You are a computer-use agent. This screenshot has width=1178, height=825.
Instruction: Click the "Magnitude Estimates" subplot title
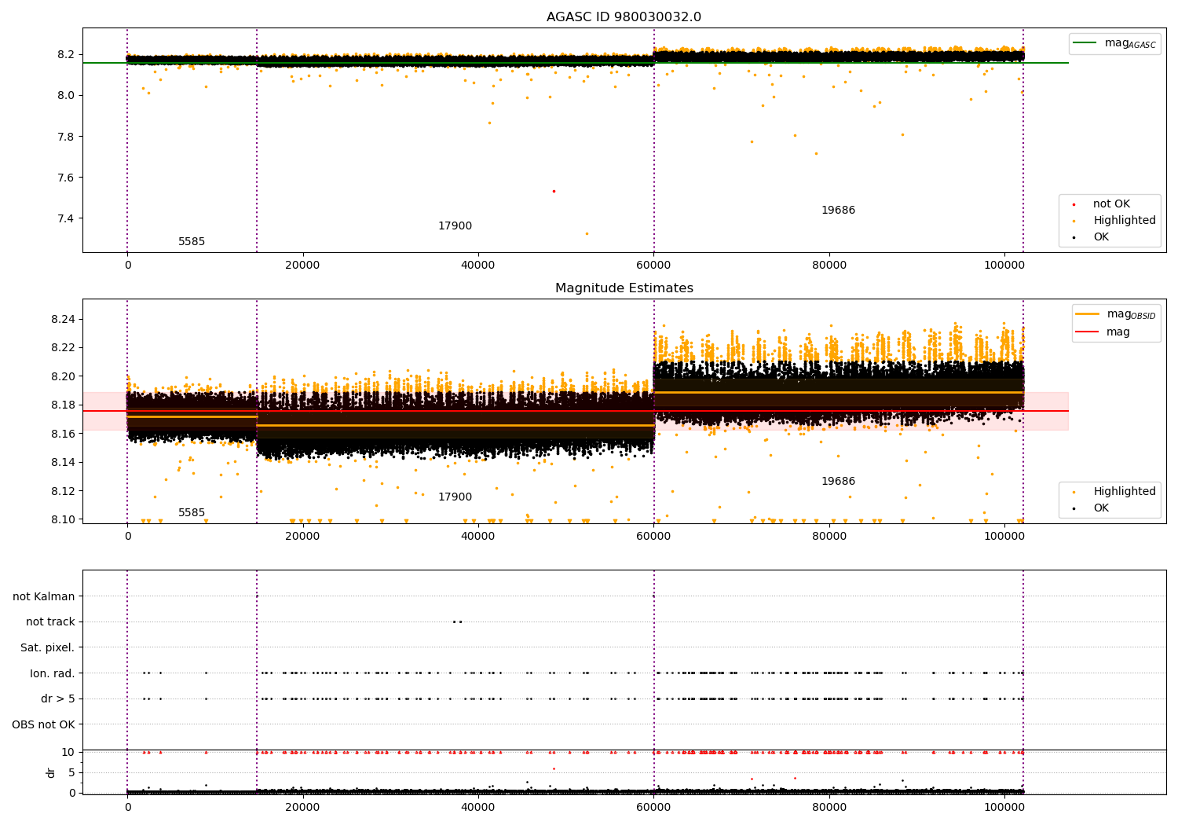coord(624,288)
